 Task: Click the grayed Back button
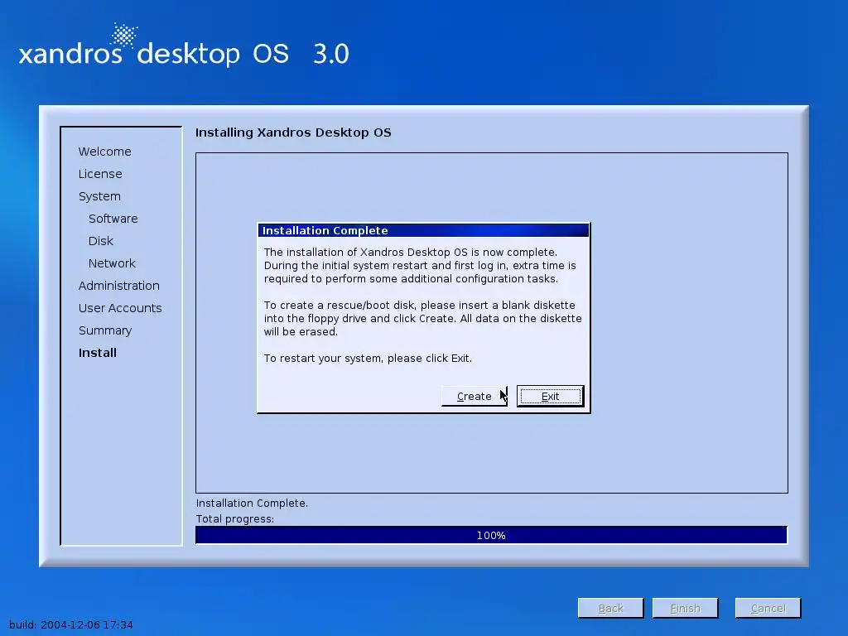pyautogui.click(x=610, y=608)
